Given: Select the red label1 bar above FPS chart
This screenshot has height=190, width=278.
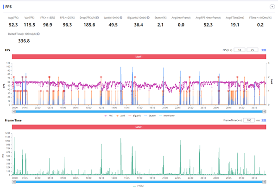Looking at the screenshot, I should point(140,57).
